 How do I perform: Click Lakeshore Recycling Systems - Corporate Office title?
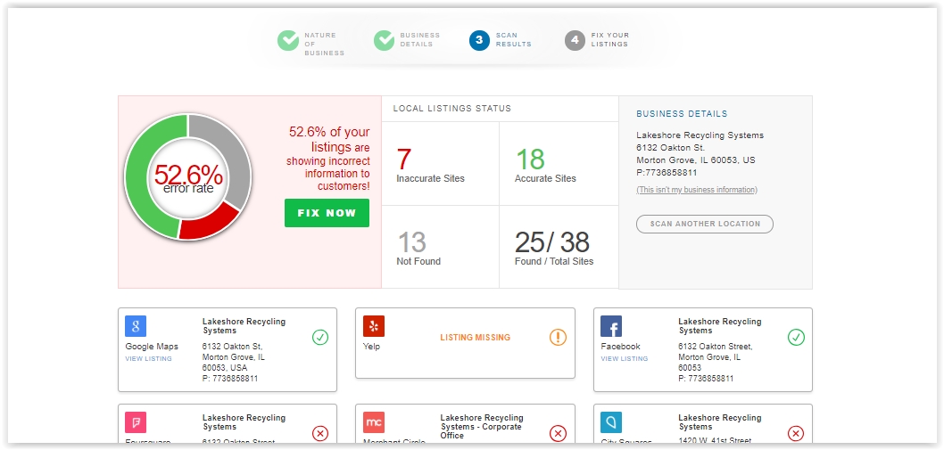click(x=482, y=427)
